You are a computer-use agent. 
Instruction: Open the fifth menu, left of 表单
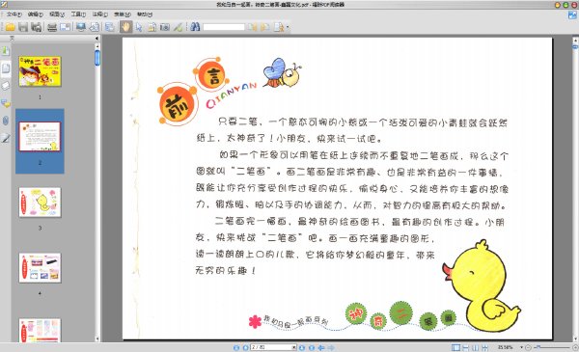(x=100, y=14)
